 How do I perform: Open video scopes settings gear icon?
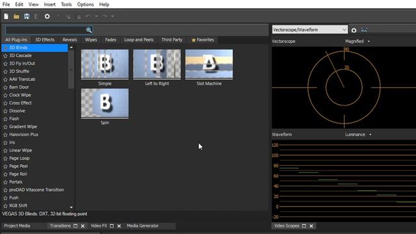354,31
